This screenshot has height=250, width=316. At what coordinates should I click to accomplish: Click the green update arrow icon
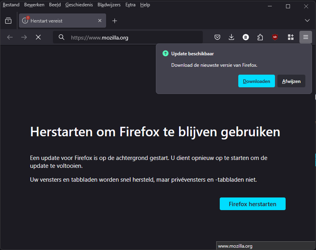[165, 53]
